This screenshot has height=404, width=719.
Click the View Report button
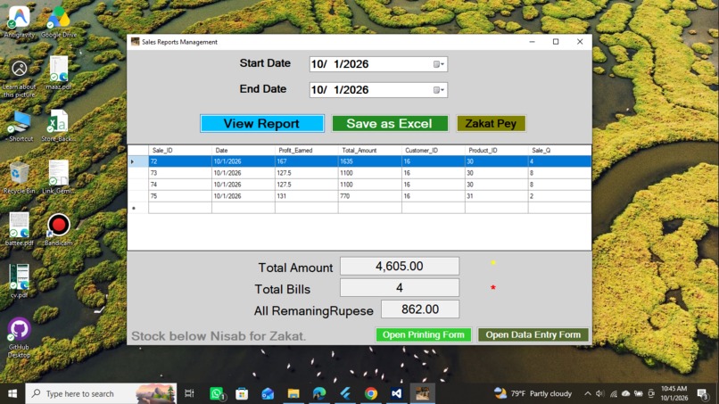(x=262, y=123)
